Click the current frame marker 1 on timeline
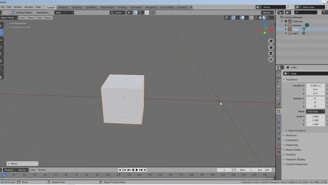The image size is (328, 185). pos(4,175)
